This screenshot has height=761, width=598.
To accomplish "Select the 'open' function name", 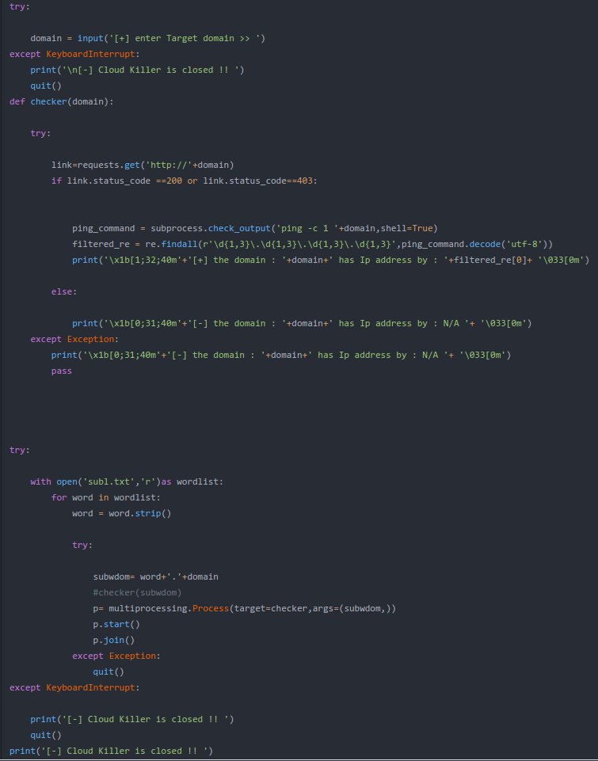I will [x=67, y=481].
